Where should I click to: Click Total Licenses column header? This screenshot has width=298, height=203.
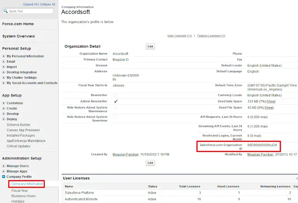(x=190, y=186)
